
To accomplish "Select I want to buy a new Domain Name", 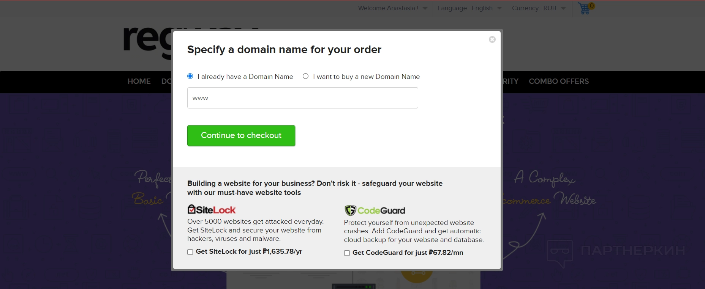I will point(305,76).
